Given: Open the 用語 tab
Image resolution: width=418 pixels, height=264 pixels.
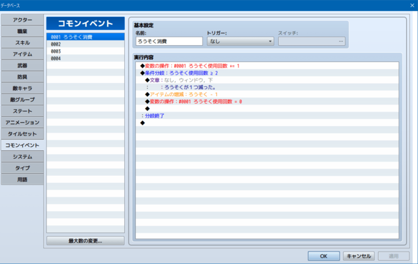Looking at the screenshot, I should point(22,180).
